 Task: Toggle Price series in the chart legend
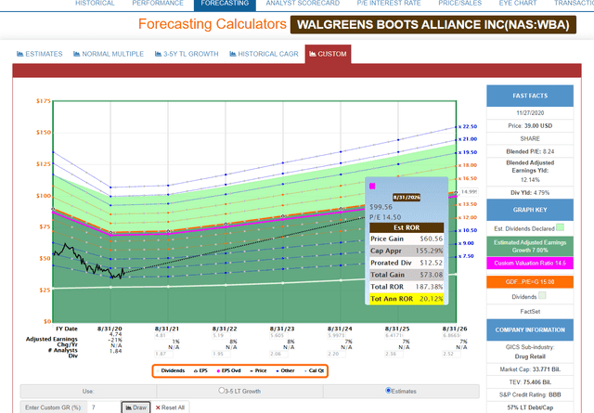[x=258, y=370]
